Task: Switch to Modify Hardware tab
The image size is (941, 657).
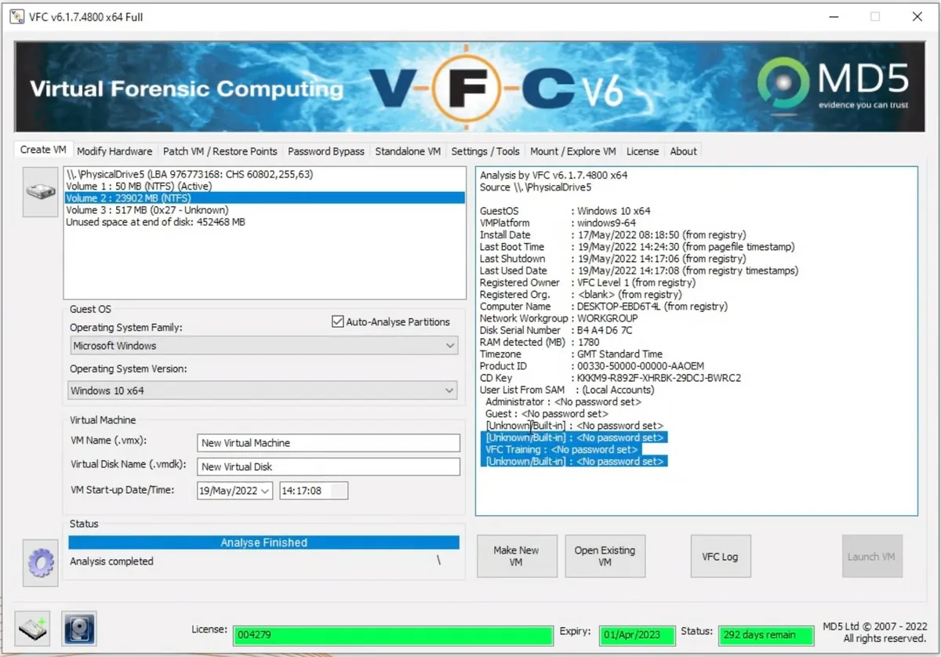Action: [114, 151]
